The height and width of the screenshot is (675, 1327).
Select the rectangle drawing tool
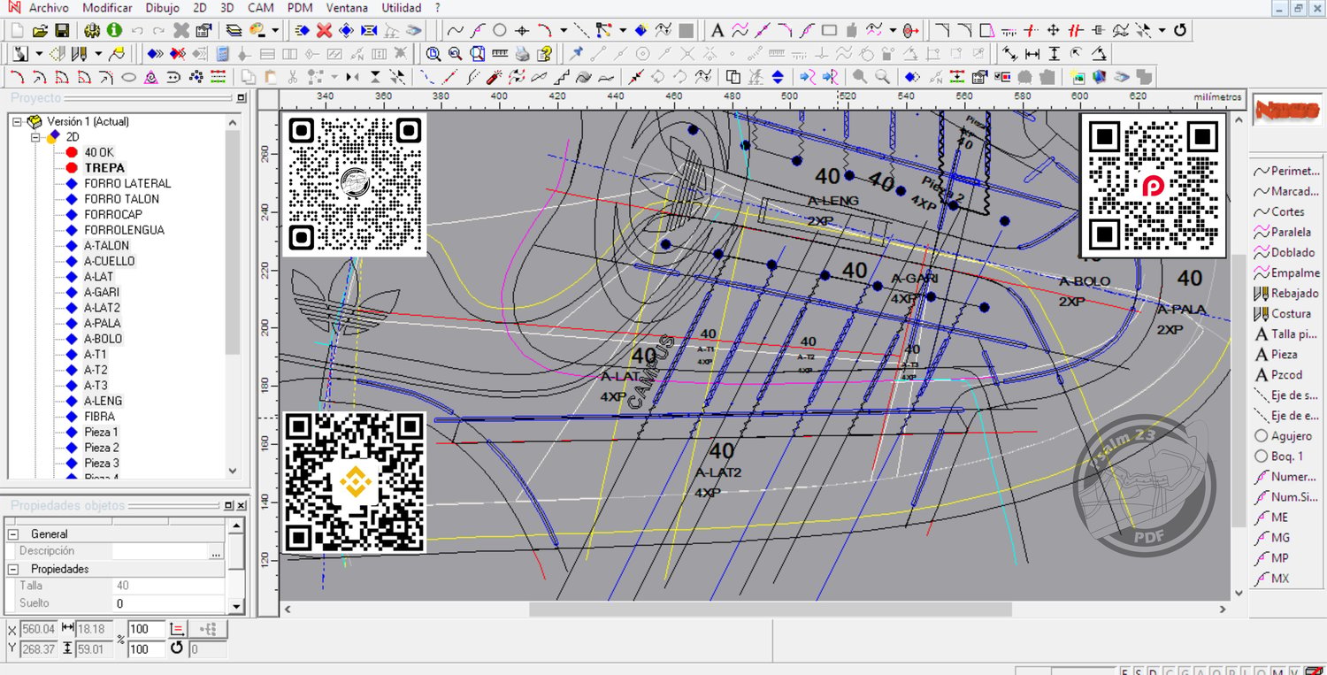[x=829, y=30]
